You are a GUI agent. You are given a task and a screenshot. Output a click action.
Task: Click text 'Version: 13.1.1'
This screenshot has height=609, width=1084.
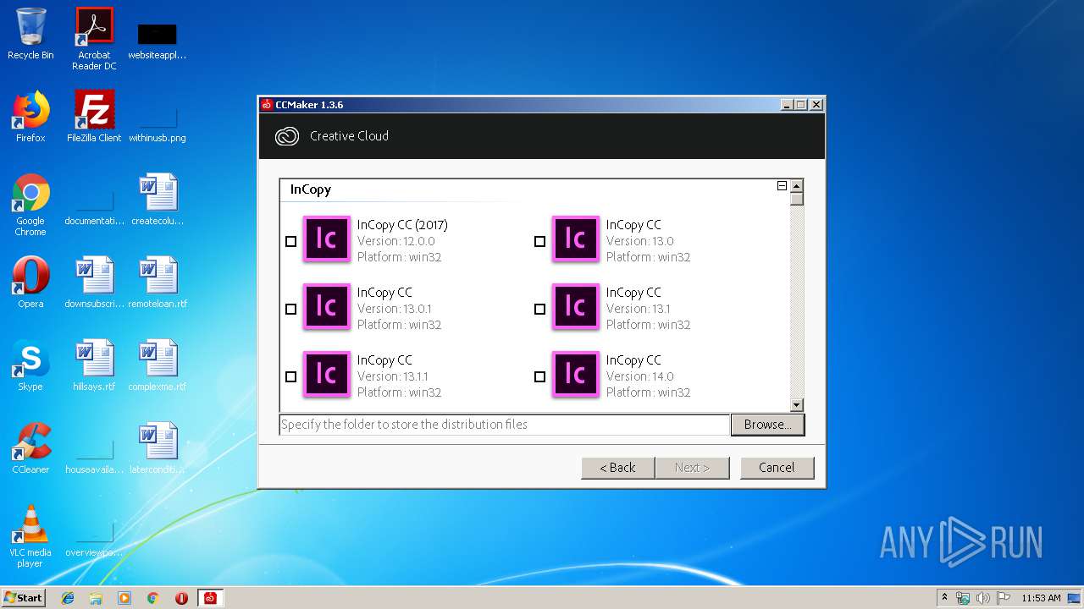point(392,376)
